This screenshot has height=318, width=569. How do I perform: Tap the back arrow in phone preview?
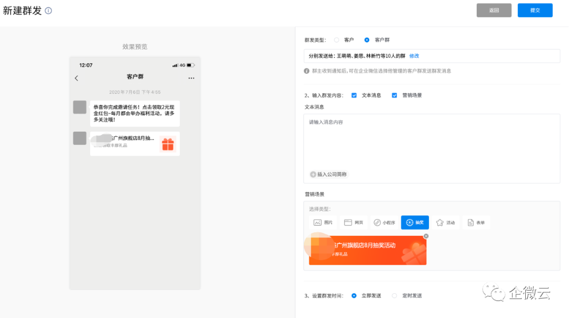click(76, 78)
